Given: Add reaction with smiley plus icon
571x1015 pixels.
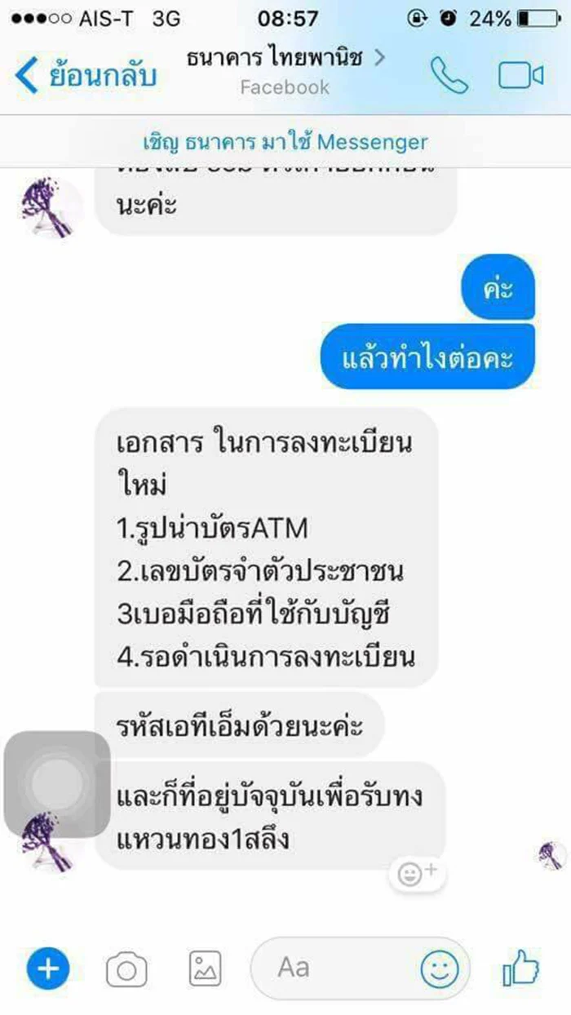Looking at the screenshot, I should click(x=418, y=874).
